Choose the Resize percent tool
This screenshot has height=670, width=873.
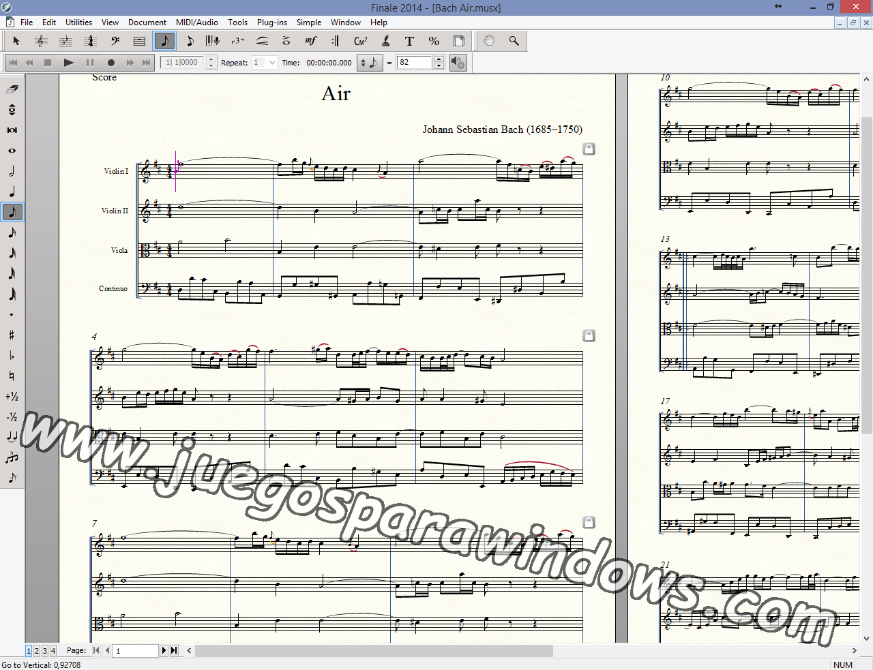point(434,42)
